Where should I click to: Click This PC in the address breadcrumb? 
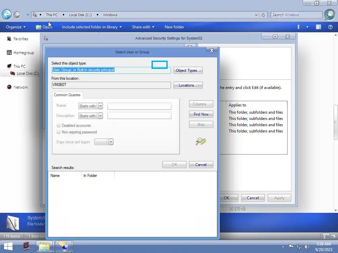(x=51, y=15)
